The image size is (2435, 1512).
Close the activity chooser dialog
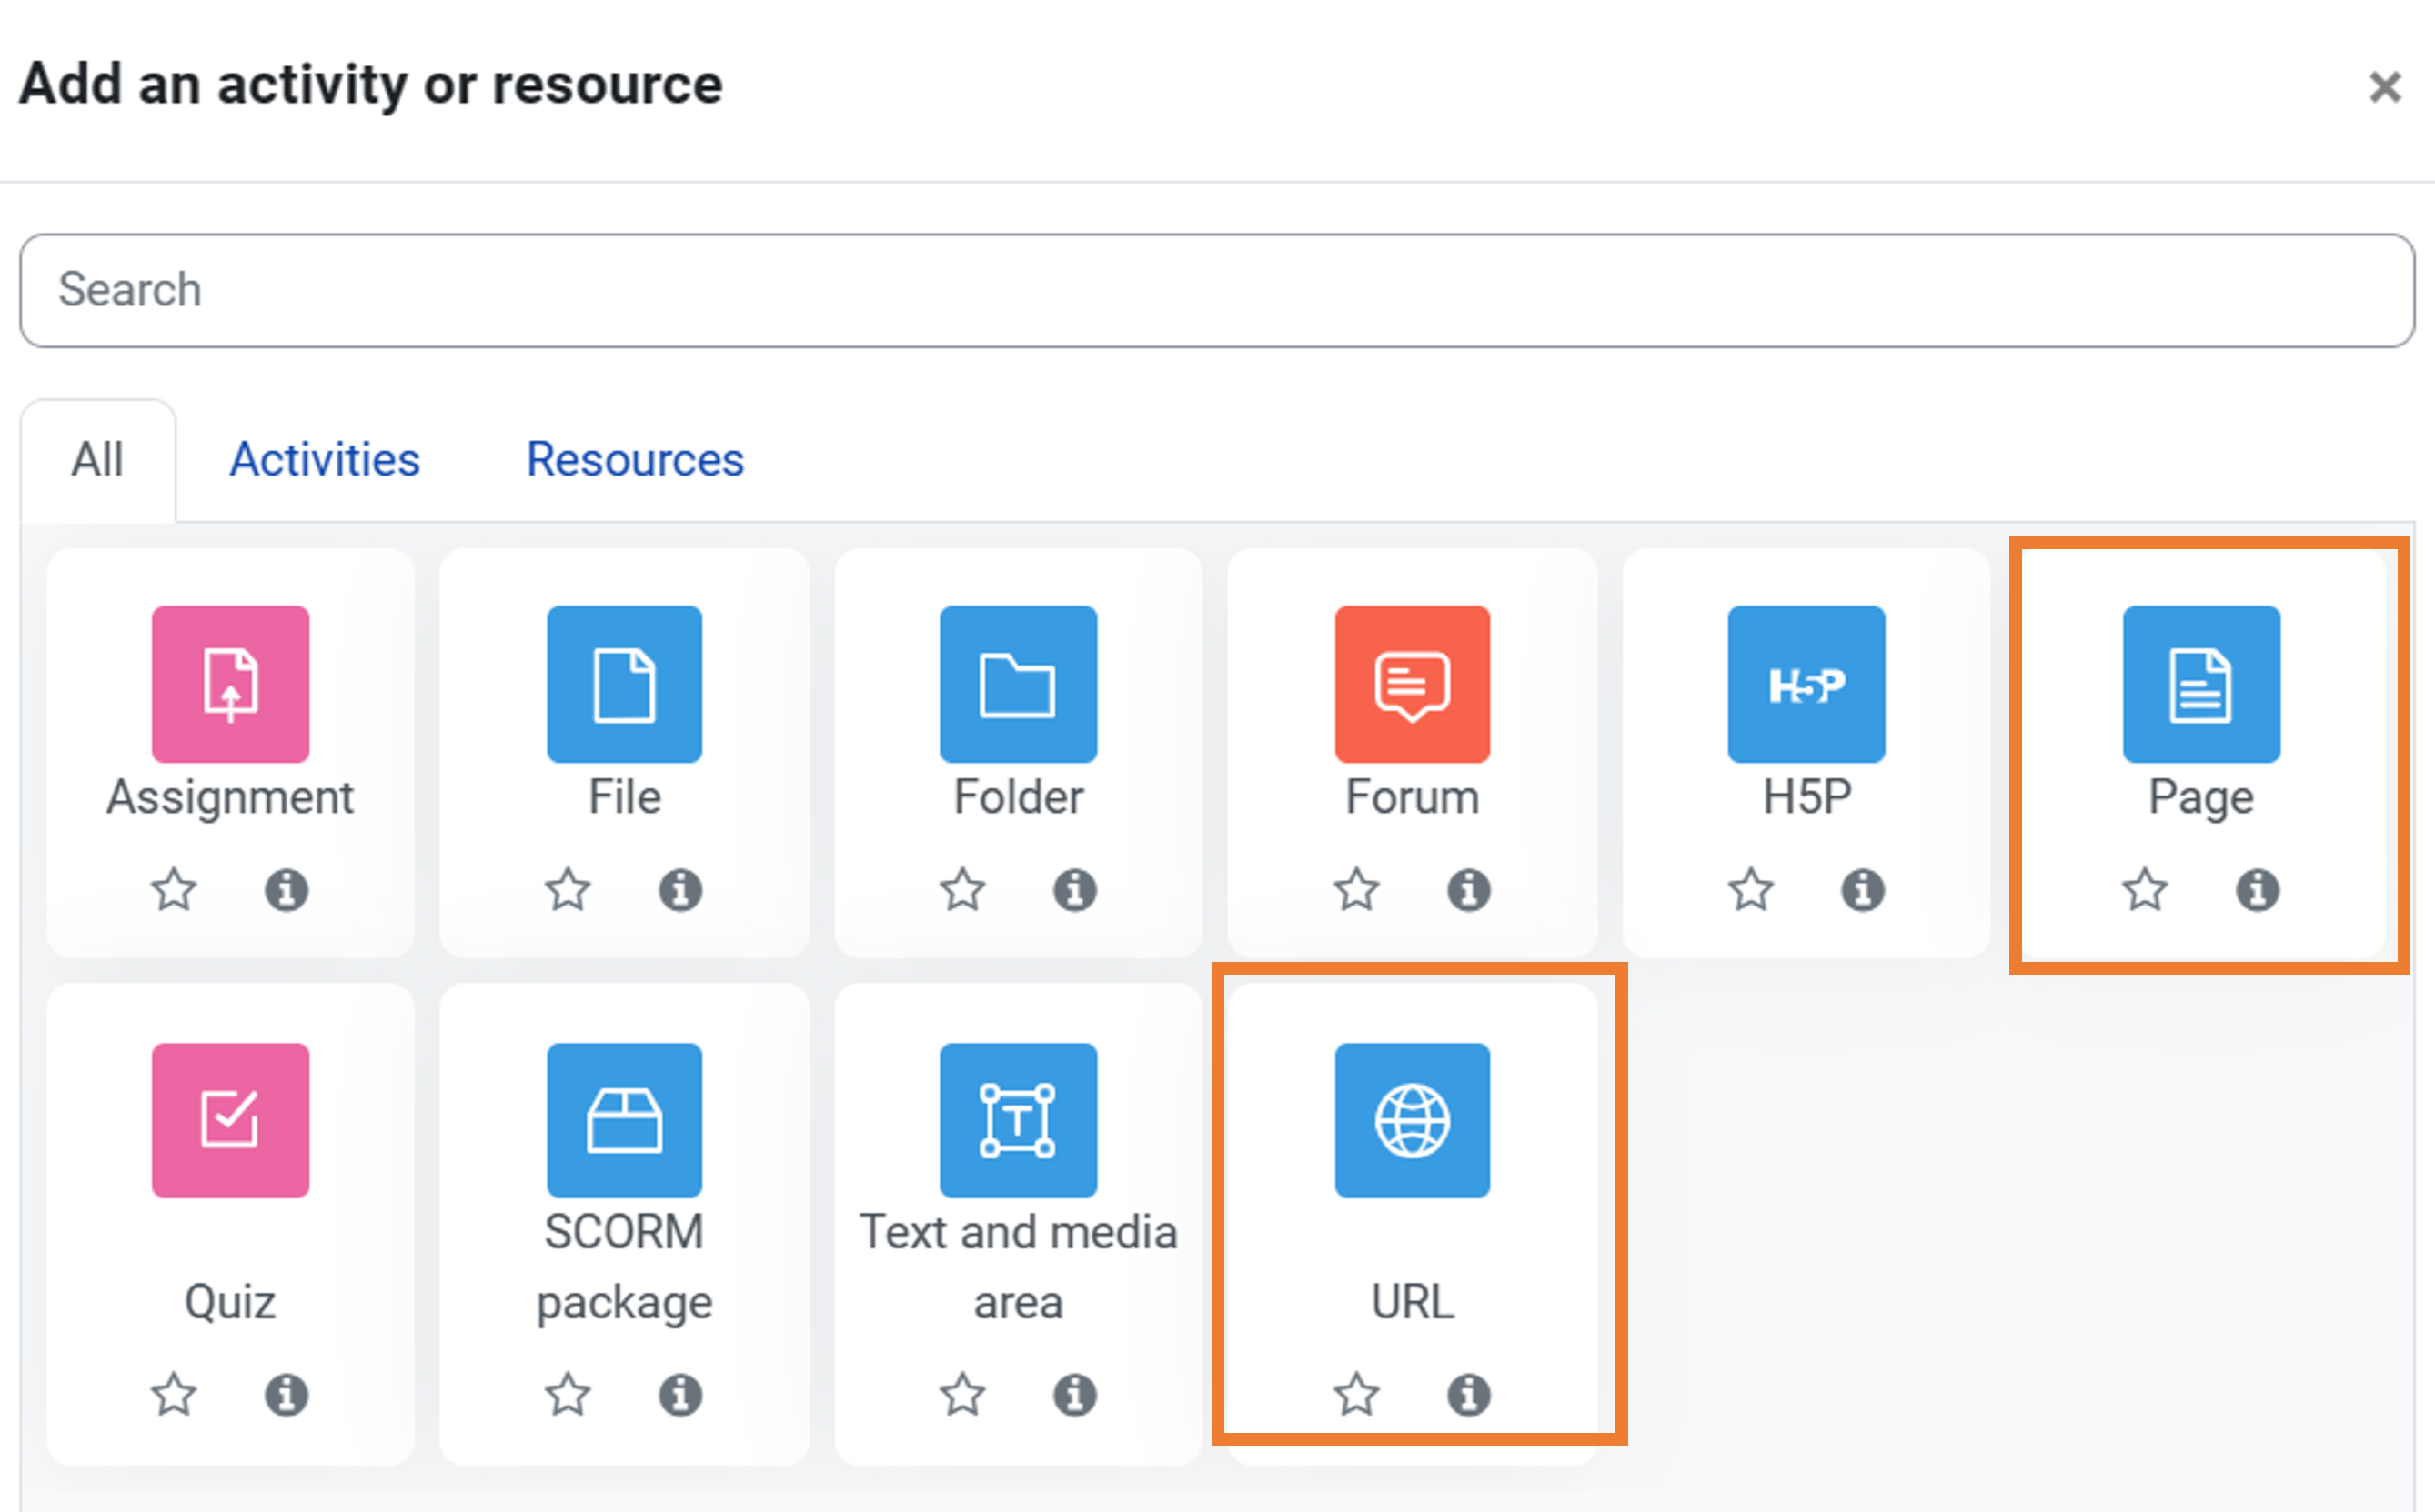(x=2385, y=87)
